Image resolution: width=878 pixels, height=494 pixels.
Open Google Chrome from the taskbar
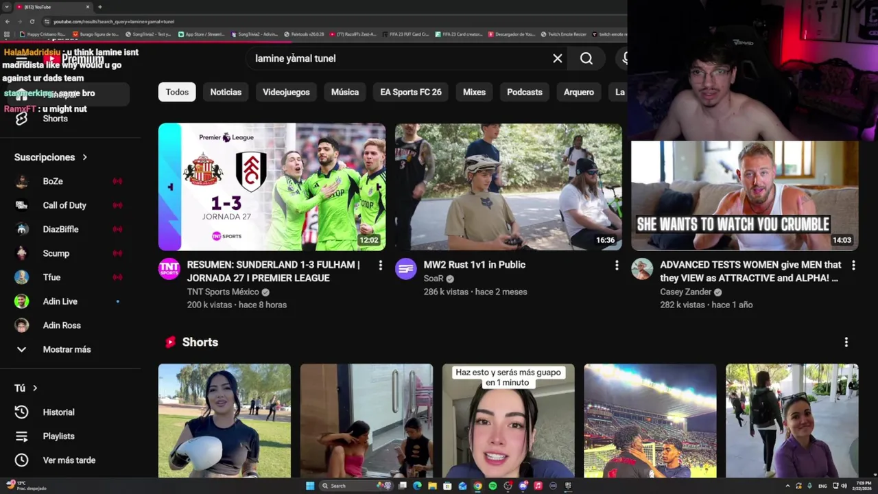point(477,486)
